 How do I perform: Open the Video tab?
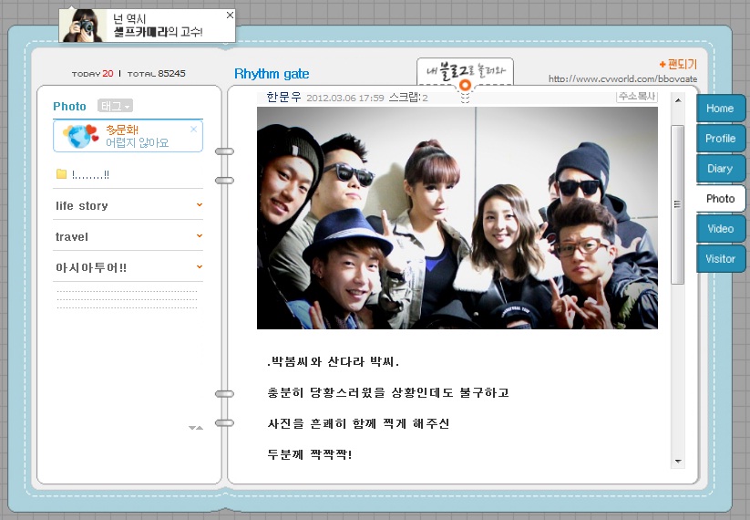coord(720,229)
